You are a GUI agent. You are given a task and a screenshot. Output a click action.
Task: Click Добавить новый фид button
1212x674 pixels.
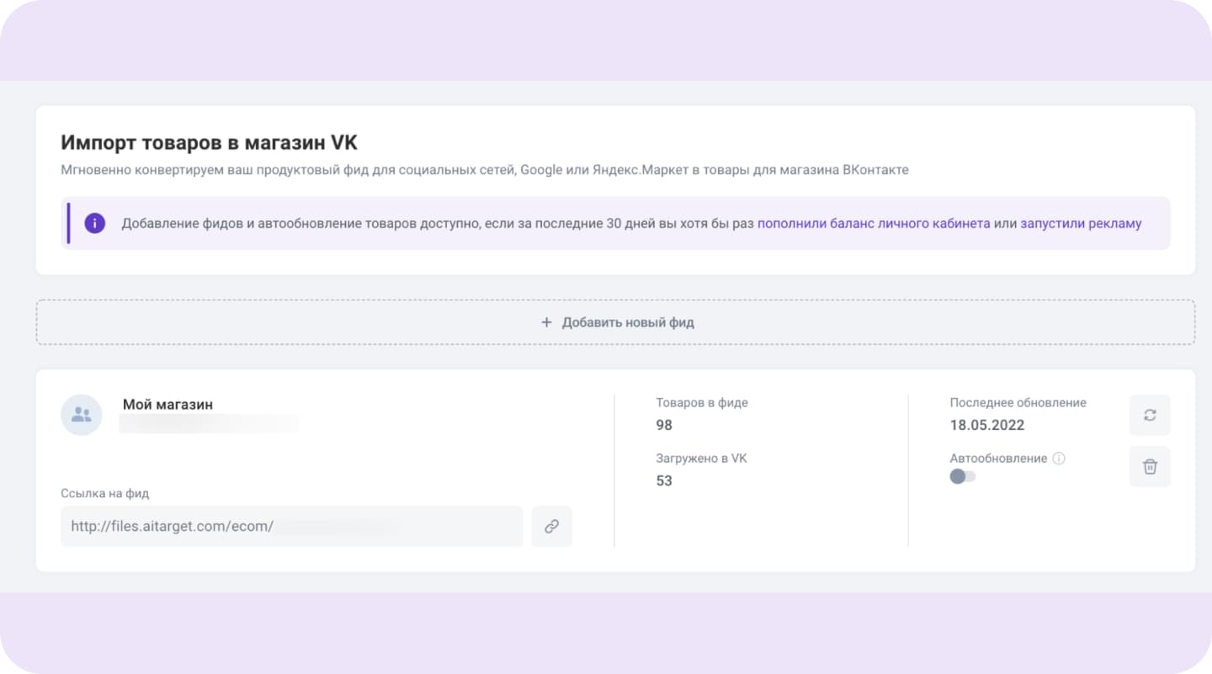pyautogui.click(x=615, y=322)
